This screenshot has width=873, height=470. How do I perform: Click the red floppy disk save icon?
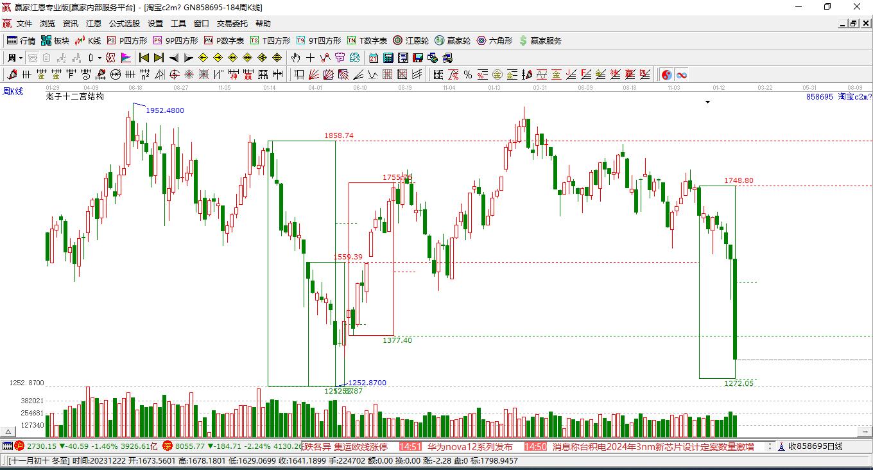click(x=418, y=58)
